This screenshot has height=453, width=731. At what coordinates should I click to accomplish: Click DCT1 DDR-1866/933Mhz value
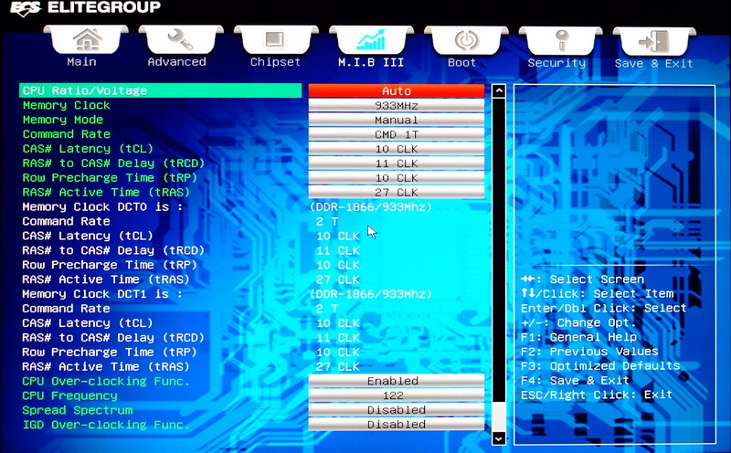371,294
